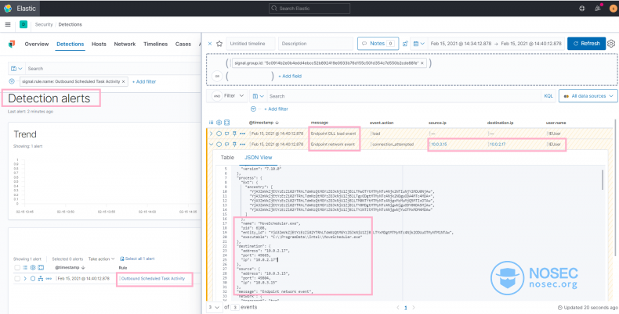Screen dimensions: 619x314
Task: Open the Take action dropdown
Action: click(101, 259)
